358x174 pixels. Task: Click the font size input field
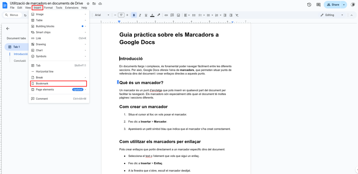[x=121, y=15]
